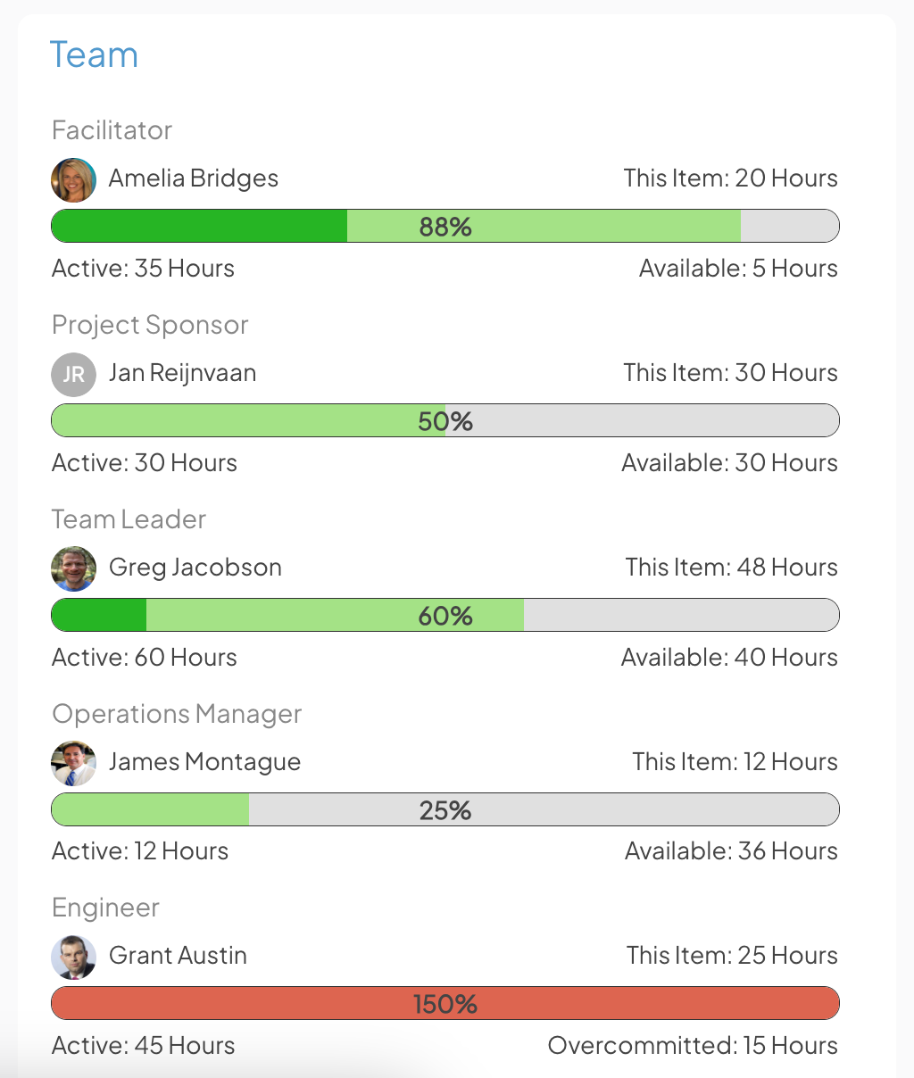
Task: Click James Montague's avatar picture
Action: [x=73, y=763]
